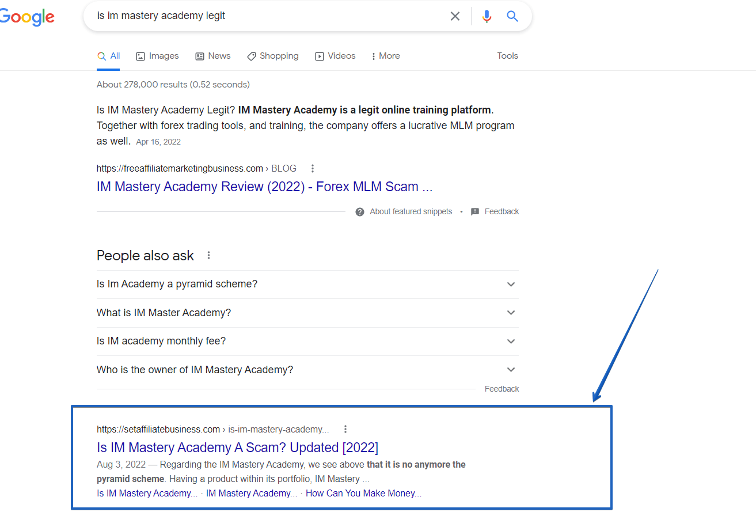Expand 'Is Im Academy a pyramid scheme?'
This screenshot has width=756, height=512.
307,285
